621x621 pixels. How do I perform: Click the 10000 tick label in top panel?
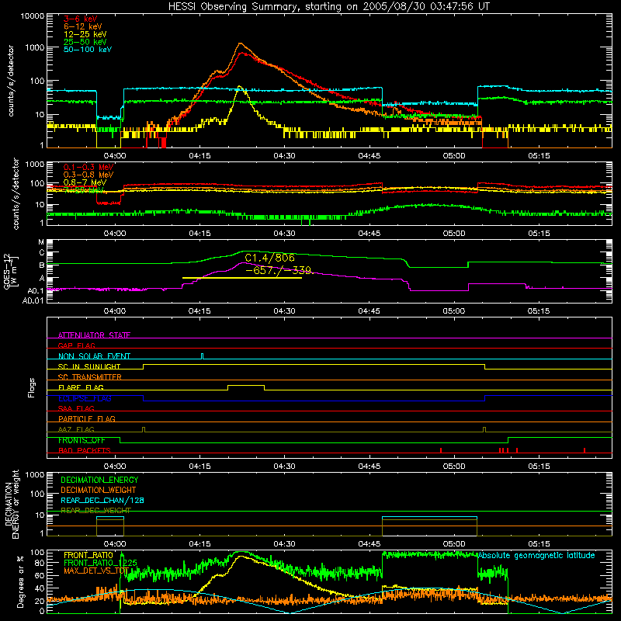tap(32, 16)
